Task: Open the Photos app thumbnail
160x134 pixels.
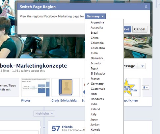Action: coord(35,87)
